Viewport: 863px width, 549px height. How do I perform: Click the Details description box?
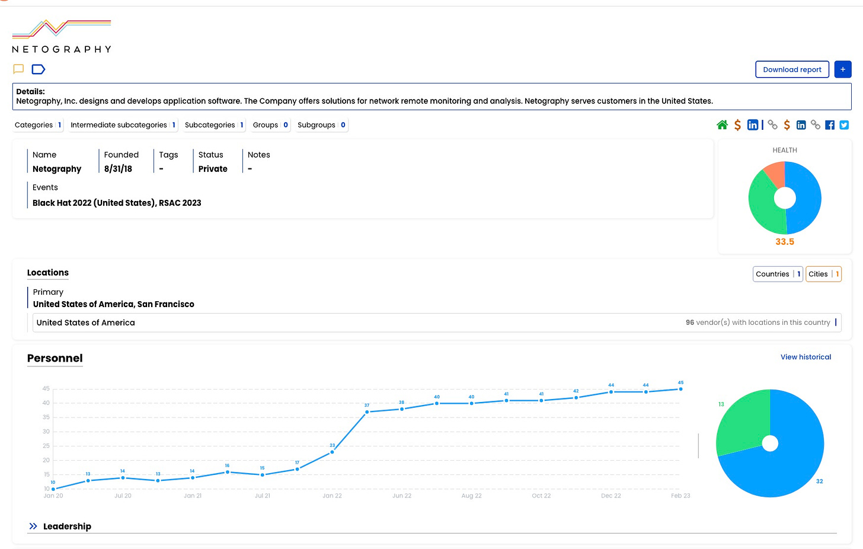[431, 97]
